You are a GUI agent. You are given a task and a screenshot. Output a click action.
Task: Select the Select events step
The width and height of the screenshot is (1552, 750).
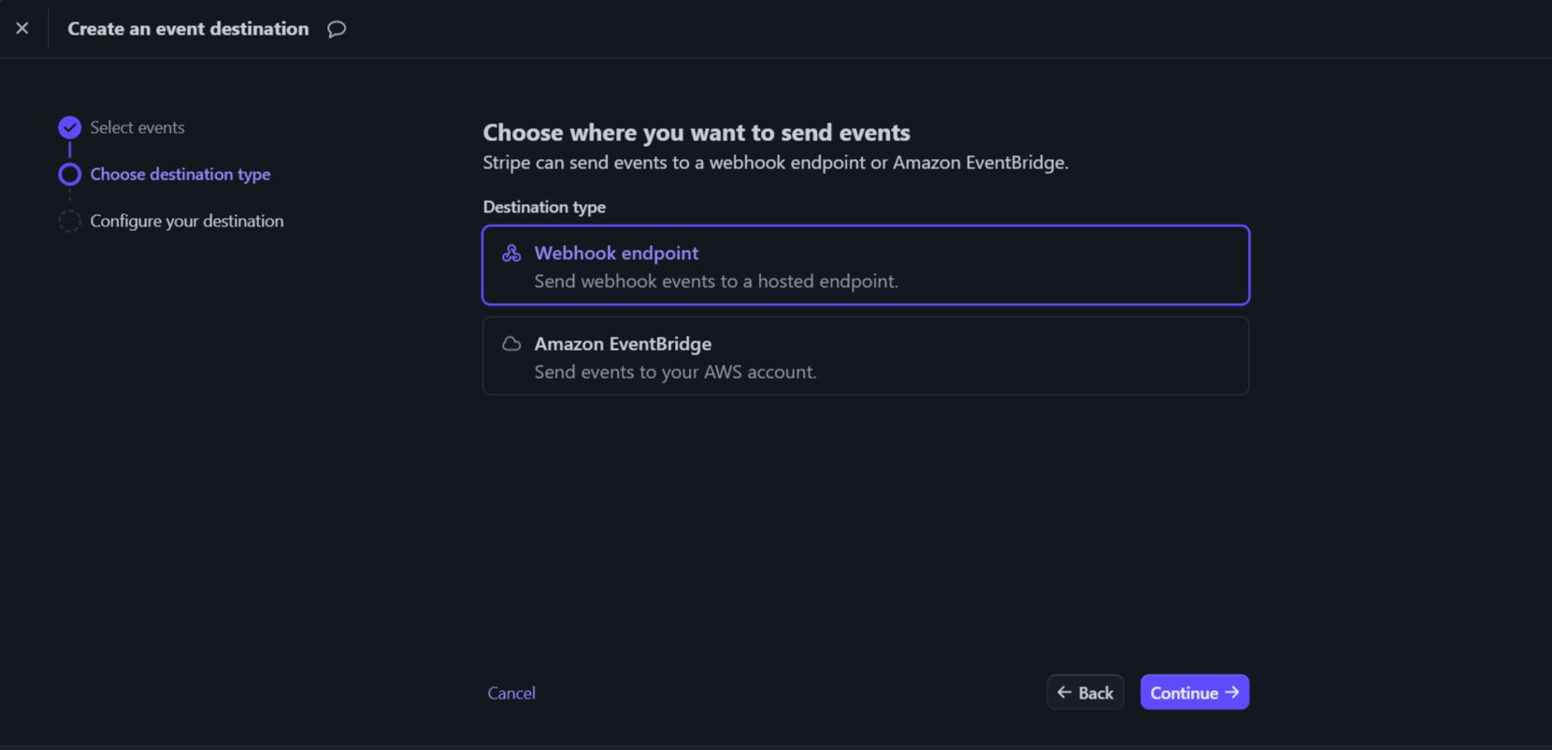pyautogui.click(x=137, y=127)
